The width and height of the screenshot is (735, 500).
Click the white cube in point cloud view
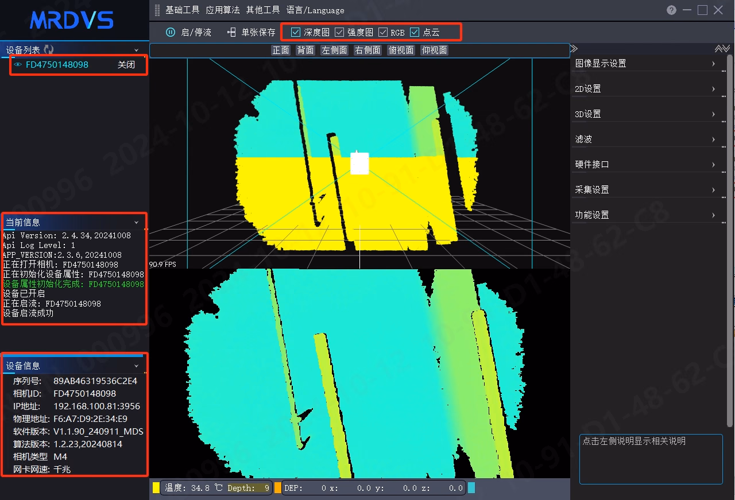point(359,162)
